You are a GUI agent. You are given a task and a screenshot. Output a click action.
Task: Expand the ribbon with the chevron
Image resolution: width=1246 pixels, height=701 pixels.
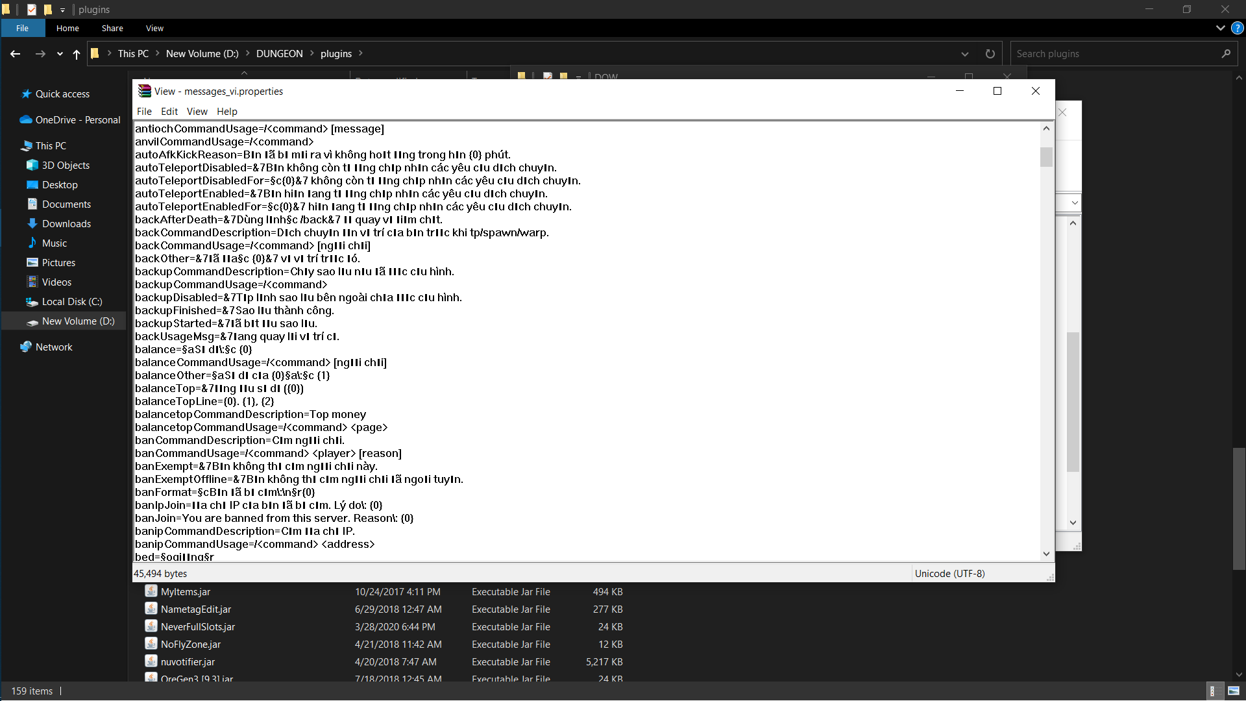tap(1220, 28)
